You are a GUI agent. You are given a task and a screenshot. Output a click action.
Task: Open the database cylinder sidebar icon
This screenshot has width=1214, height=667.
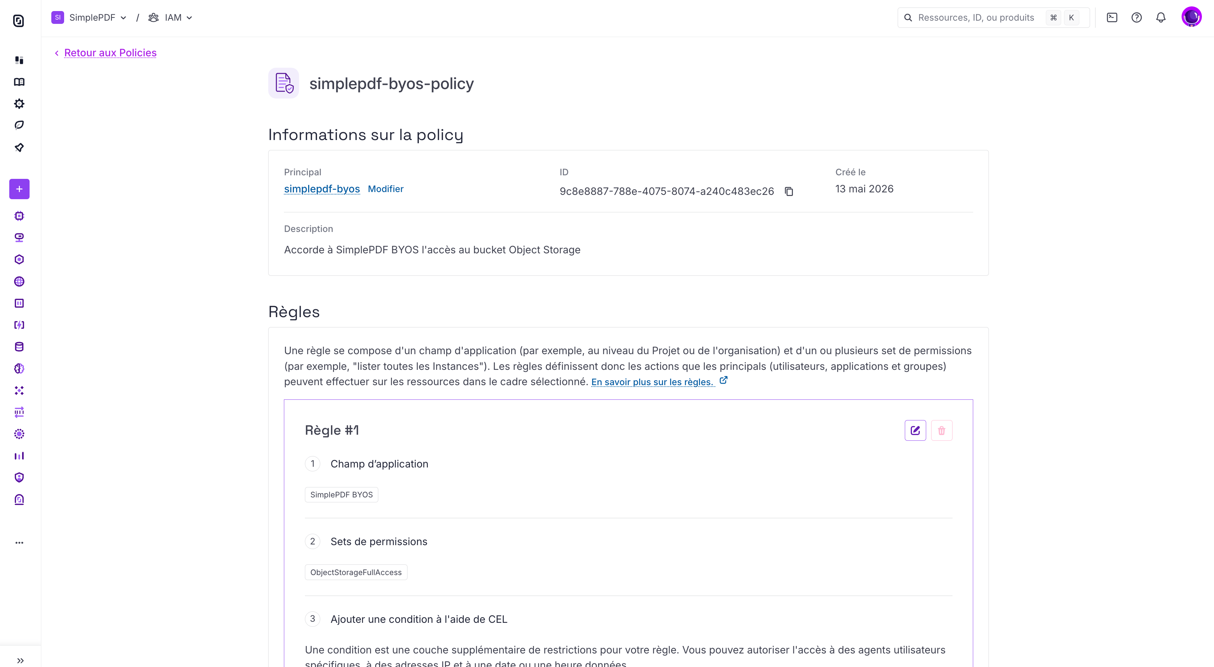click(19, 347)
